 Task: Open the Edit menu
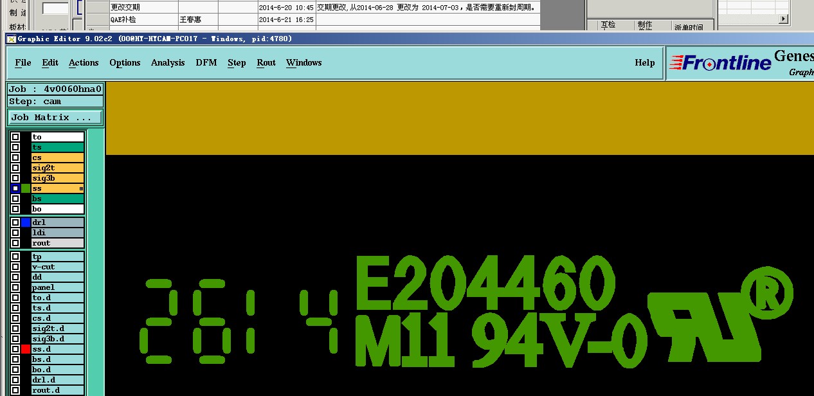pos(50,62)
